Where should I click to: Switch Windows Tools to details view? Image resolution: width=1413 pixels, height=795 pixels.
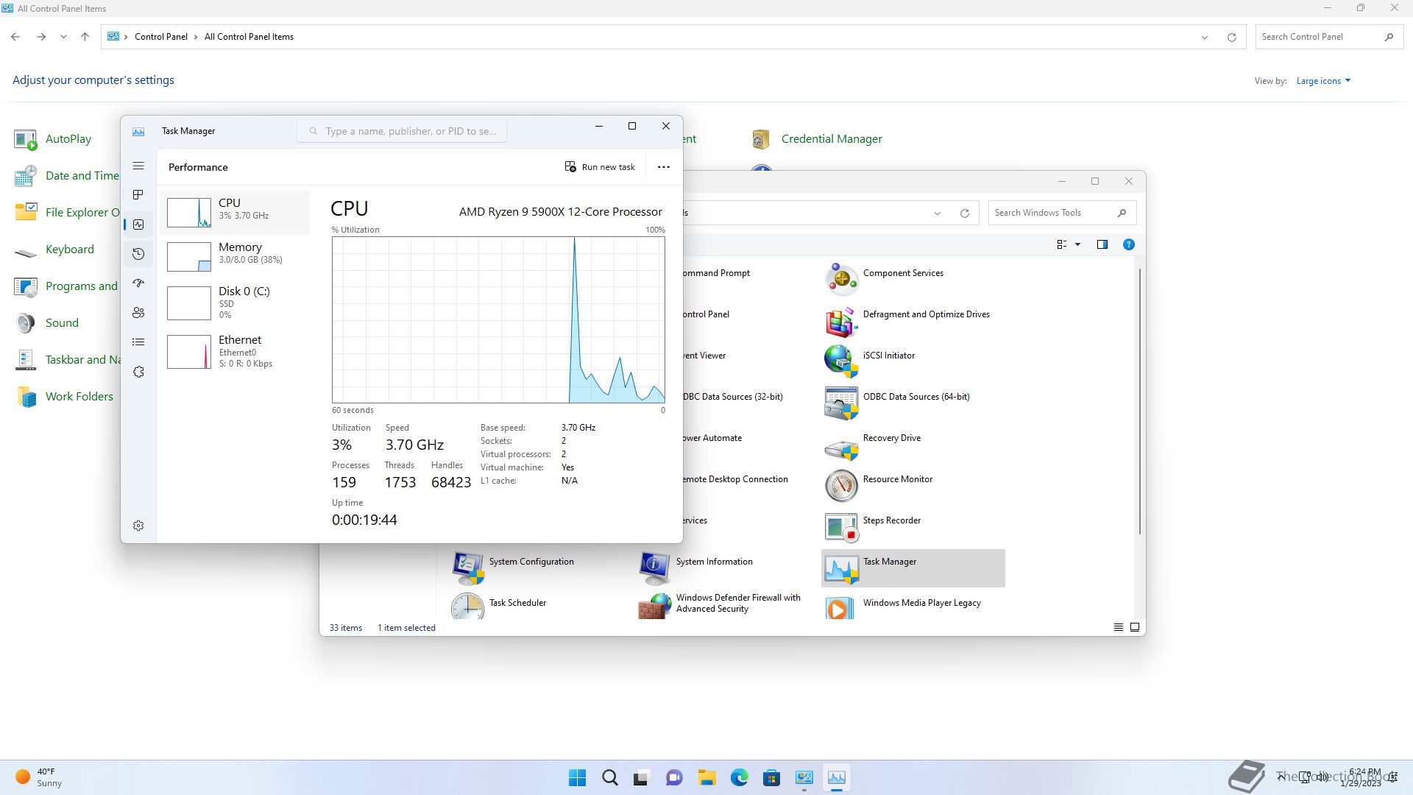pos(1118,627)
